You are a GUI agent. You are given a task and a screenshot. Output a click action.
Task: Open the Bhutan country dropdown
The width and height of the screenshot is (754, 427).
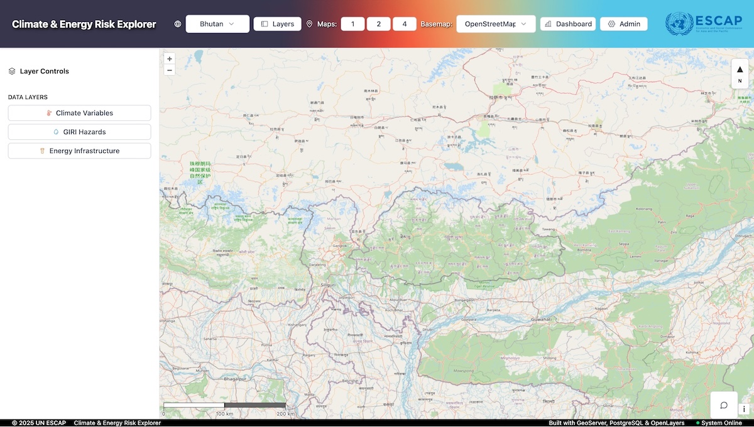click(217, 24)
